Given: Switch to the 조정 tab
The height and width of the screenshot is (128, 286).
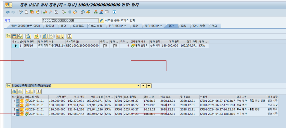Looking at the screenshot, I should click(x=183, y=26).
